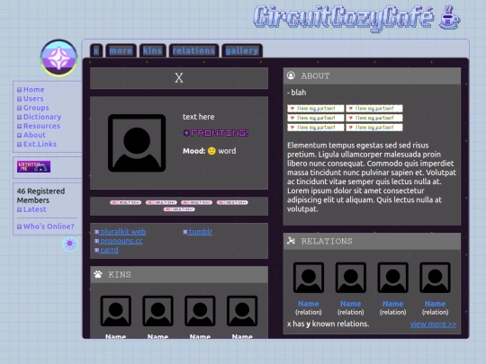Click the top-left 'I love my partner' blinkie

[x=316, y=109]
